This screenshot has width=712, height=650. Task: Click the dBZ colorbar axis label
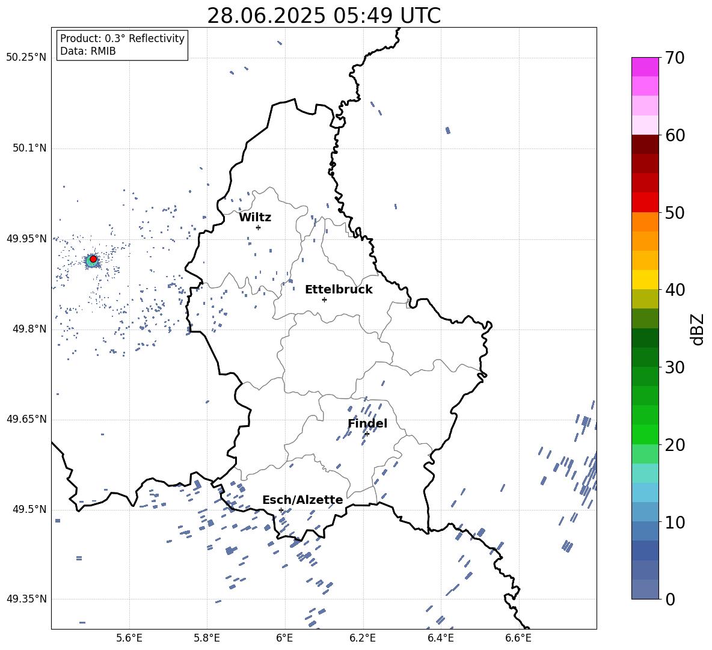[x=698, y=329]
